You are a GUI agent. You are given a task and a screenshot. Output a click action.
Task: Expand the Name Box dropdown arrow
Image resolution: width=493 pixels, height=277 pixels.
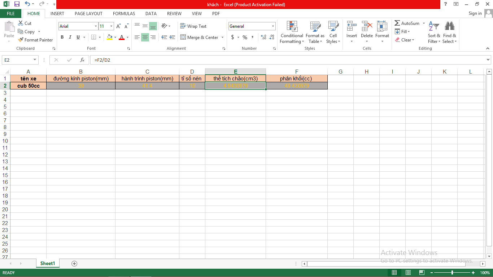click(x=35, y=60)
